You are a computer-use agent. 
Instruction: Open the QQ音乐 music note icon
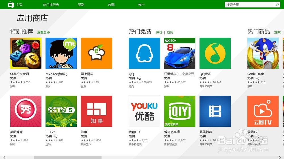(x=215, y=53)
